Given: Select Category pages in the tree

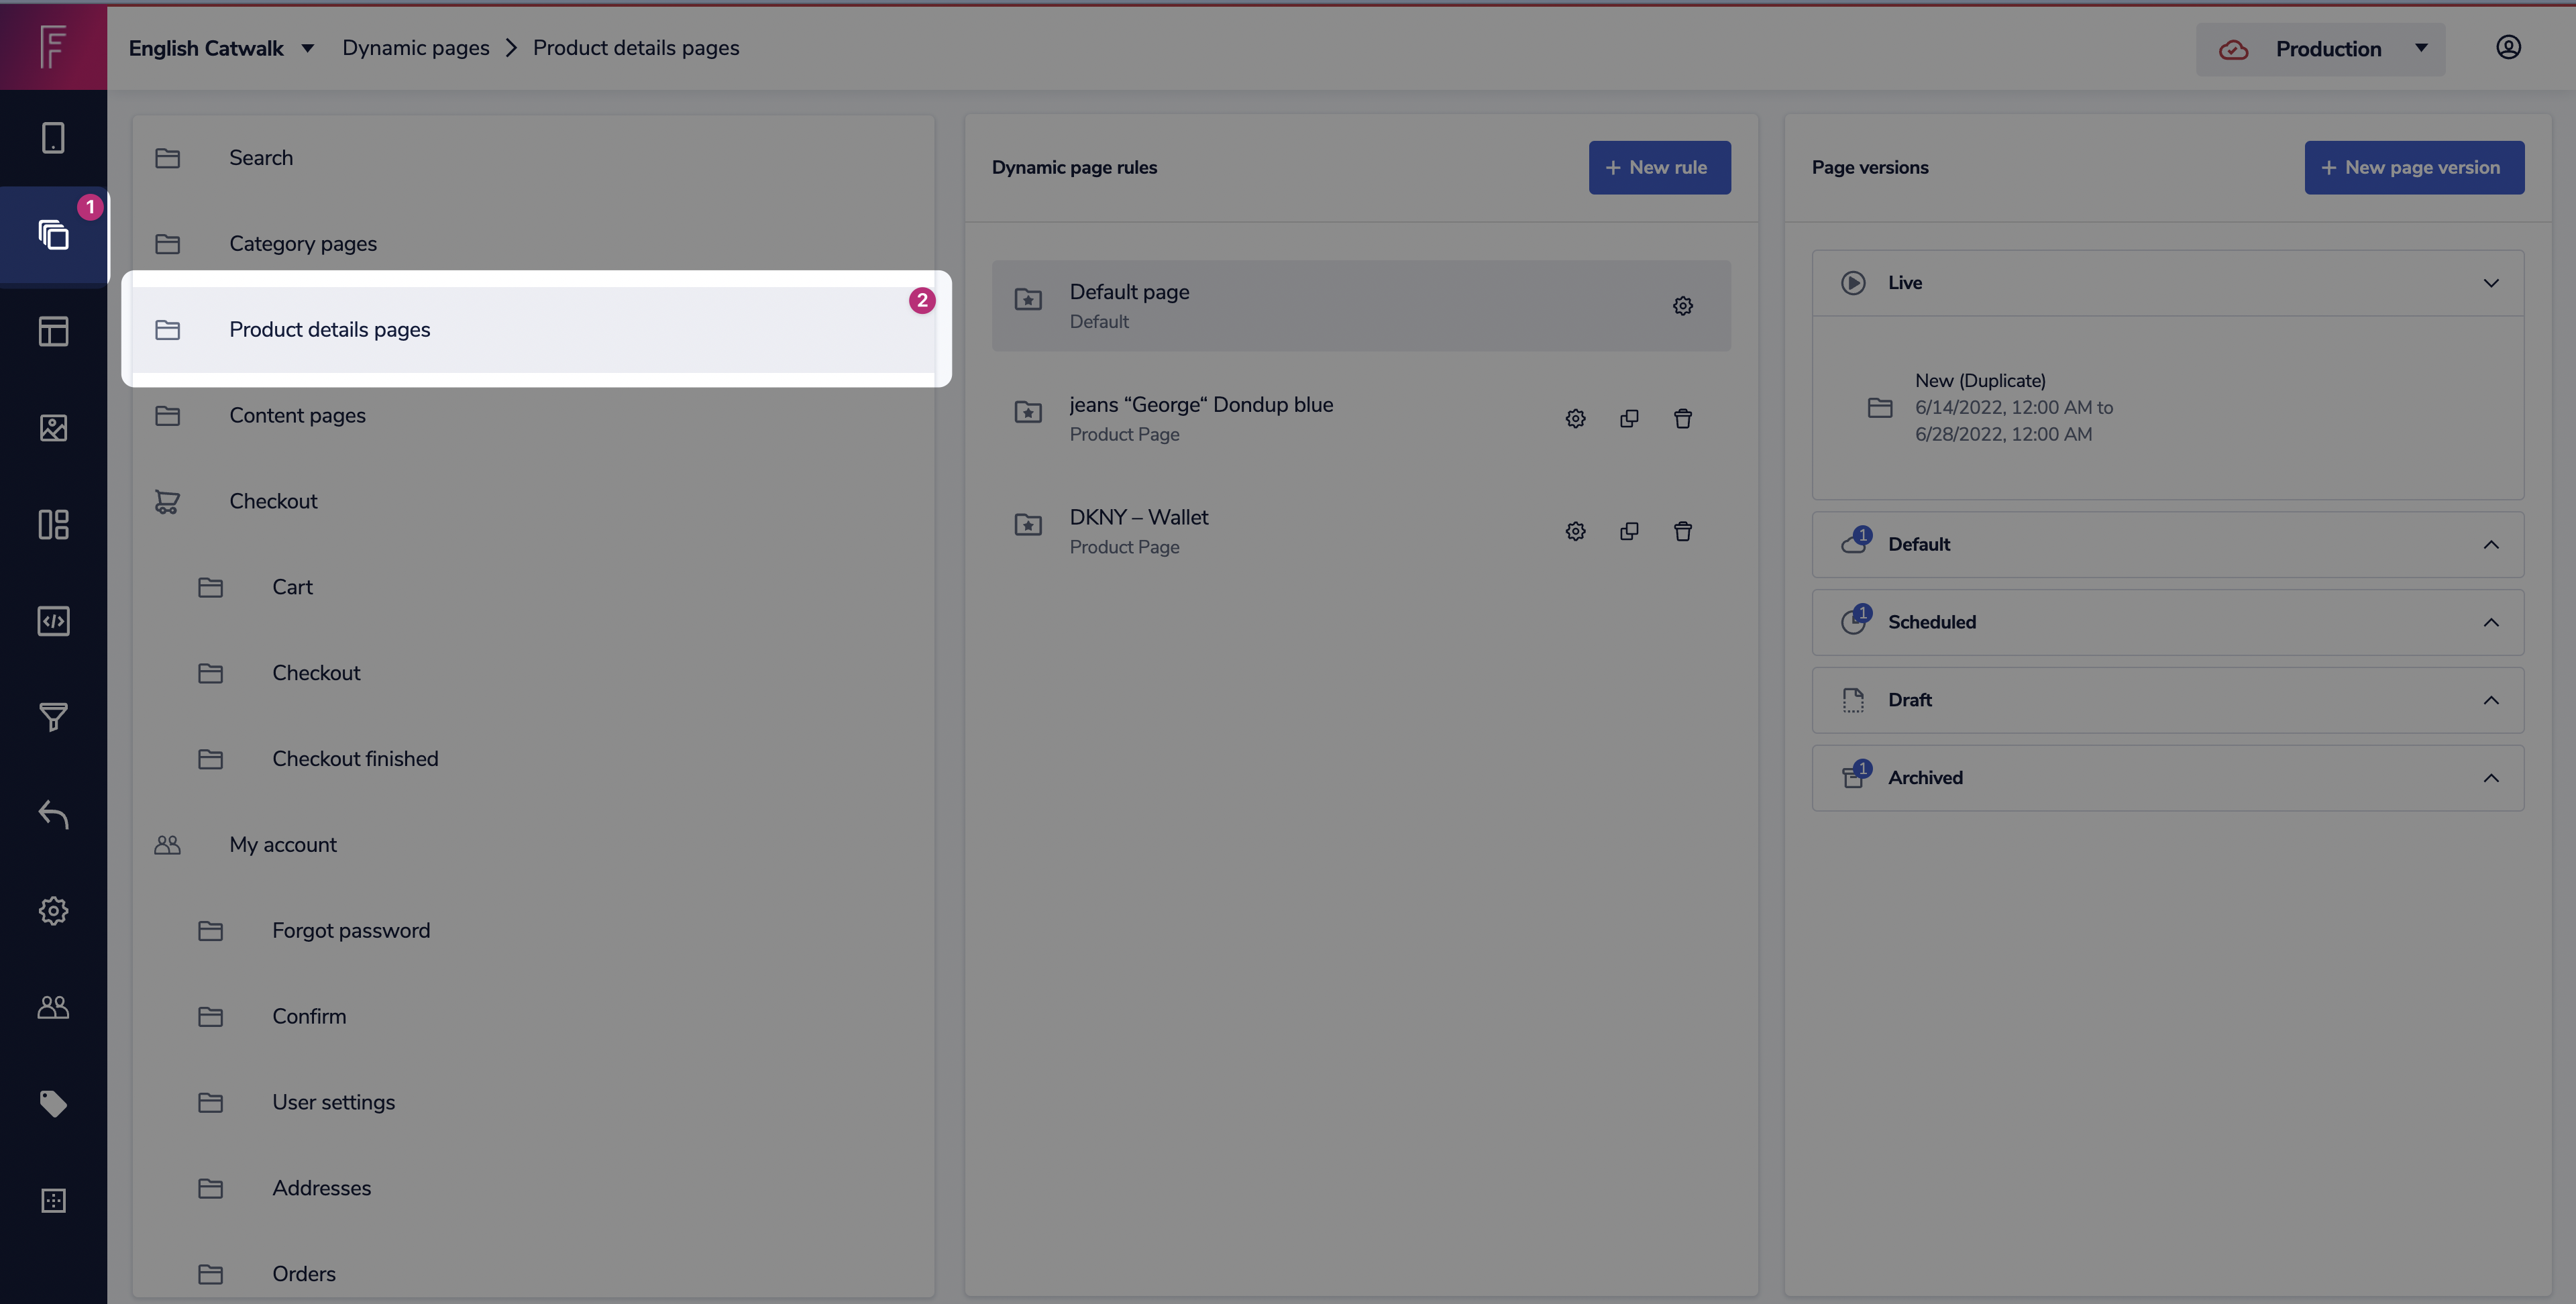Looking at the screenshot, I should pos(302,244).
